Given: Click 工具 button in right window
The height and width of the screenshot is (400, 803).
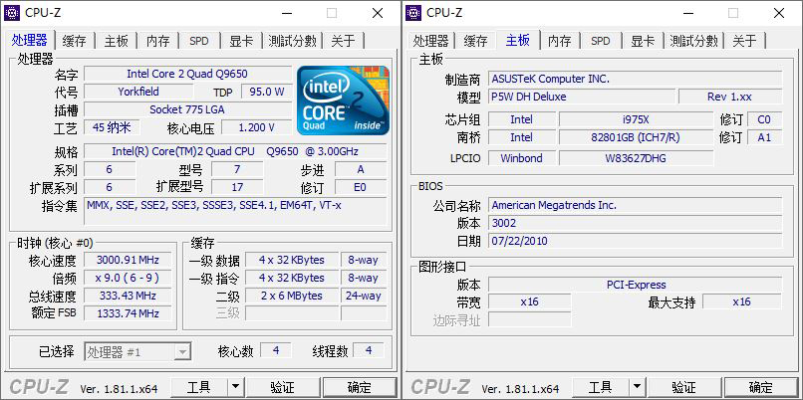Looking at the screenshot, I should coord(600,387).
